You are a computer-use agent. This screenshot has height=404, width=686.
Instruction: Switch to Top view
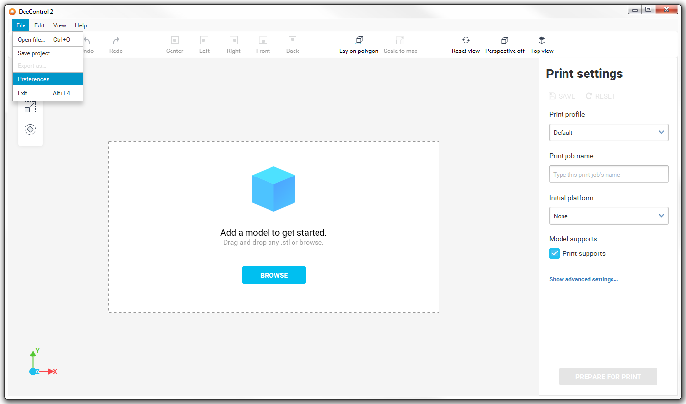(541, 40)
